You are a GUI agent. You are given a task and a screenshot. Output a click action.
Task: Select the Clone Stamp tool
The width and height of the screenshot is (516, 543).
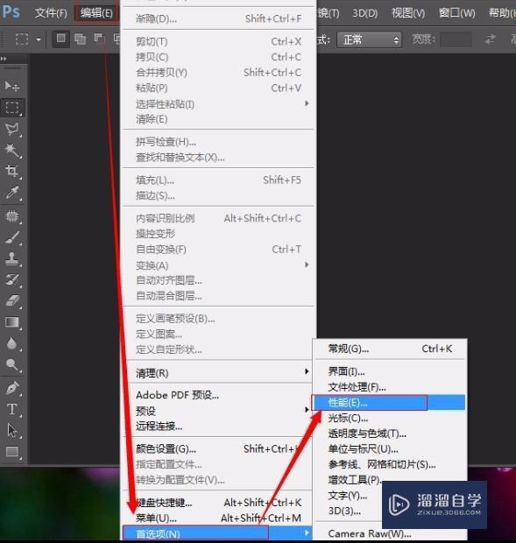pos(12,258)
